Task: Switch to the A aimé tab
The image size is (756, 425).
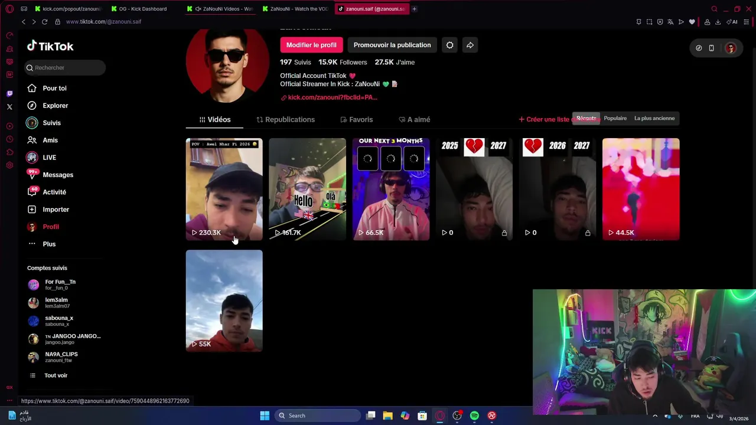Action: (x=414, y=119)
